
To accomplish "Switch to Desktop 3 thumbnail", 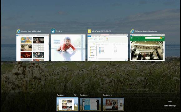I will [x=114, y=104].
